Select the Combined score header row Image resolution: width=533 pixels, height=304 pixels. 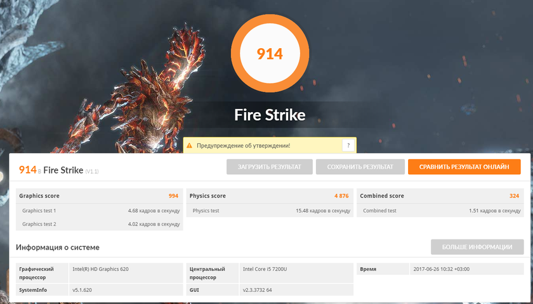pos(439,196)
